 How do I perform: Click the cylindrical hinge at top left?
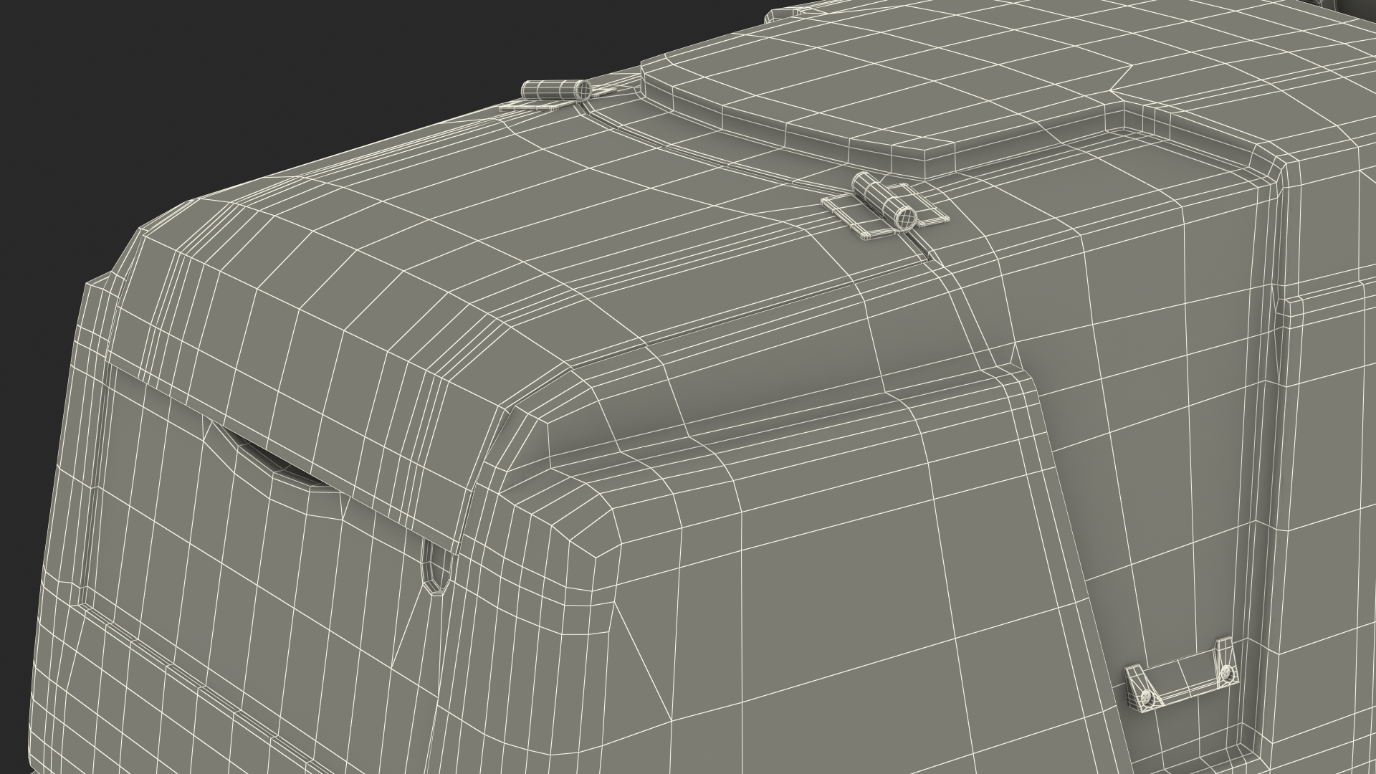(x=553, y=90)
